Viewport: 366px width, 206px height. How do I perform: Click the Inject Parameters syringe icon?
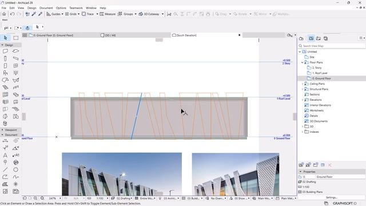(x=40, y=14)
